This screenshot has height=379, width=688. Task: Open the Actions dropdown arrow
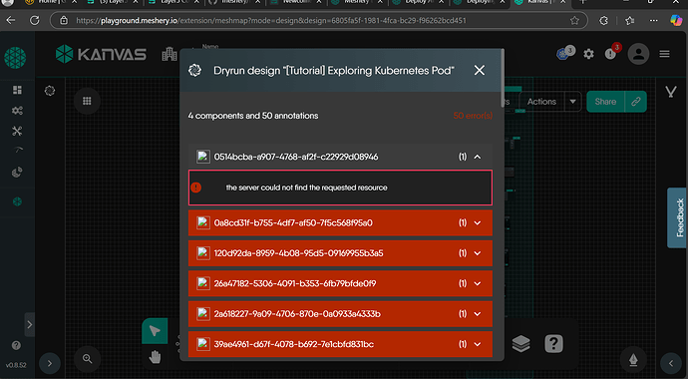click(572, 102)
